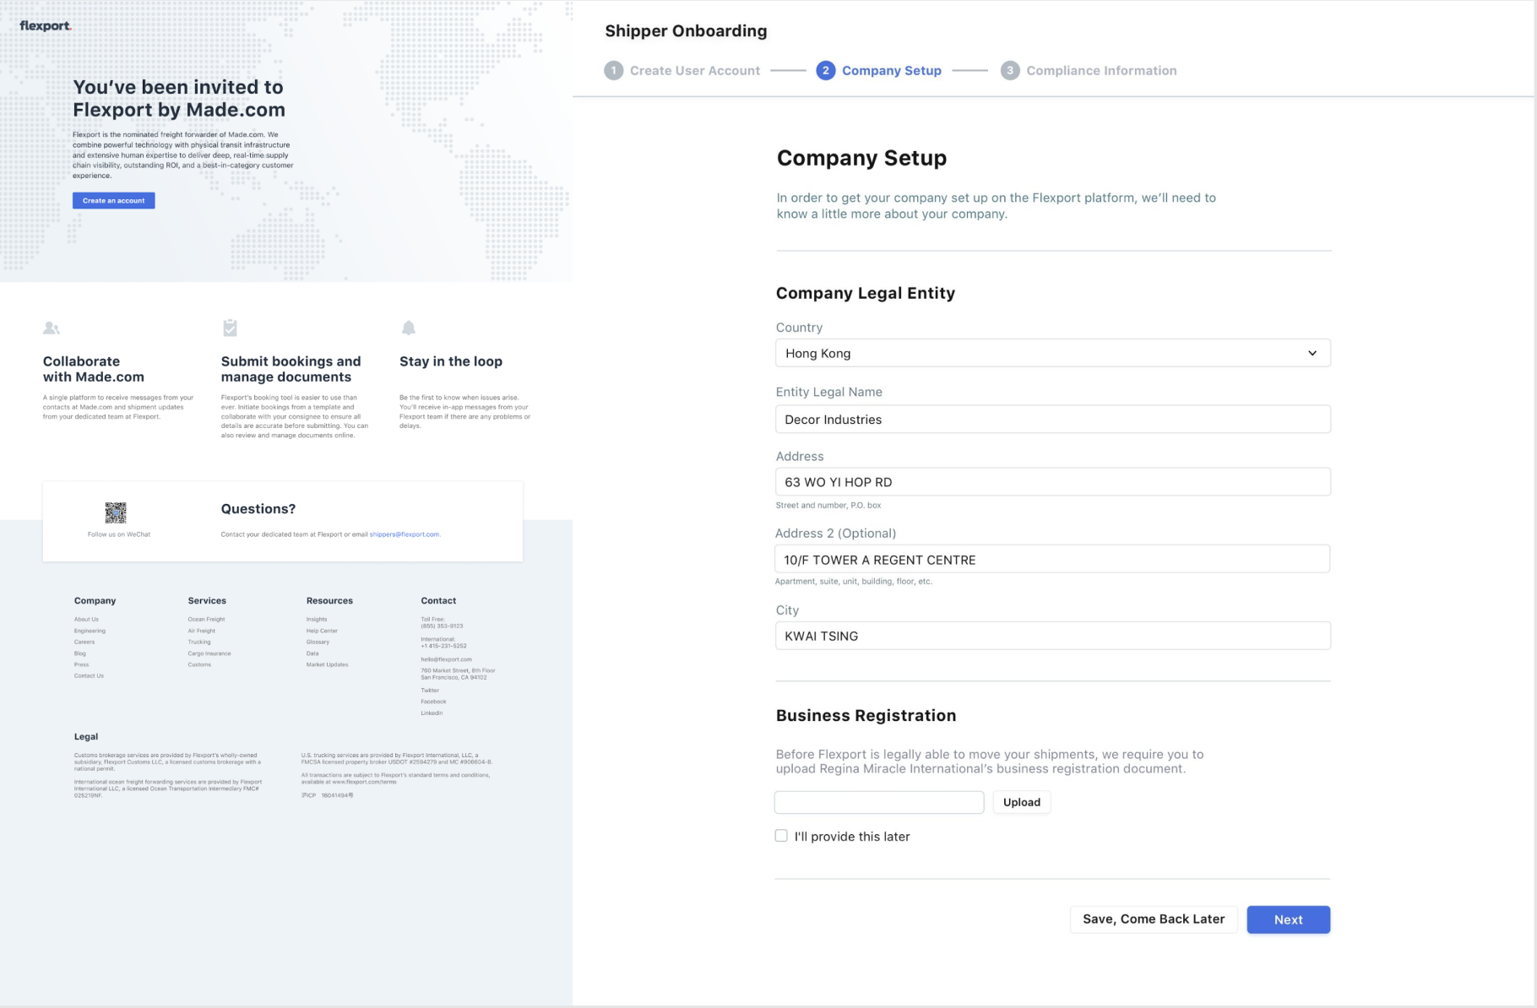The height and width of the screenshot is (1008, 1537).
Task: Click the Upload button
Action: click(x=1022, y=802)
